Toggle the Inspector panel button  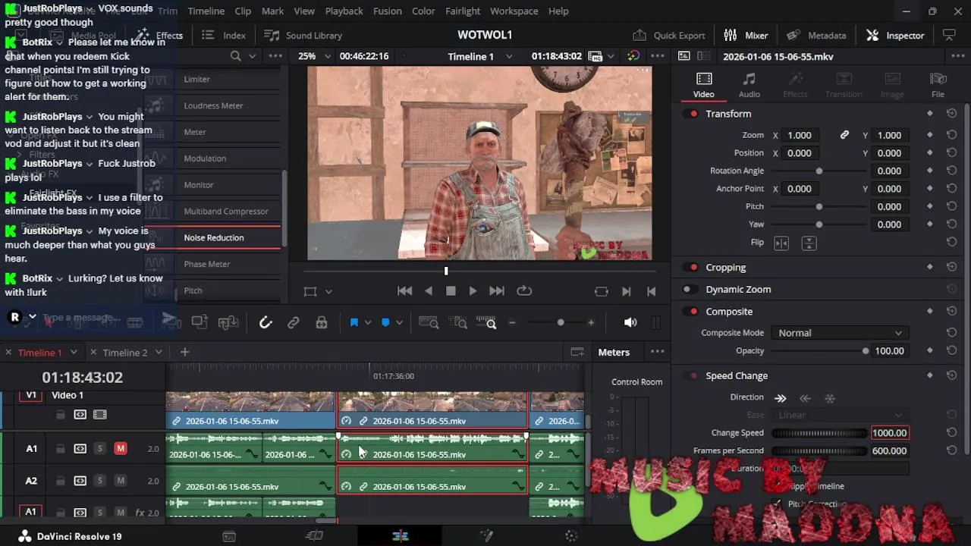tap(896, 36)
